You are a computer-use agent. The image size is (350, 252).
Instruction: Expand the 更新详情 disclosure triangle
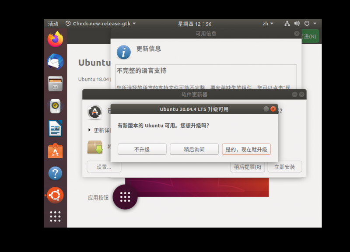[90, 130]
